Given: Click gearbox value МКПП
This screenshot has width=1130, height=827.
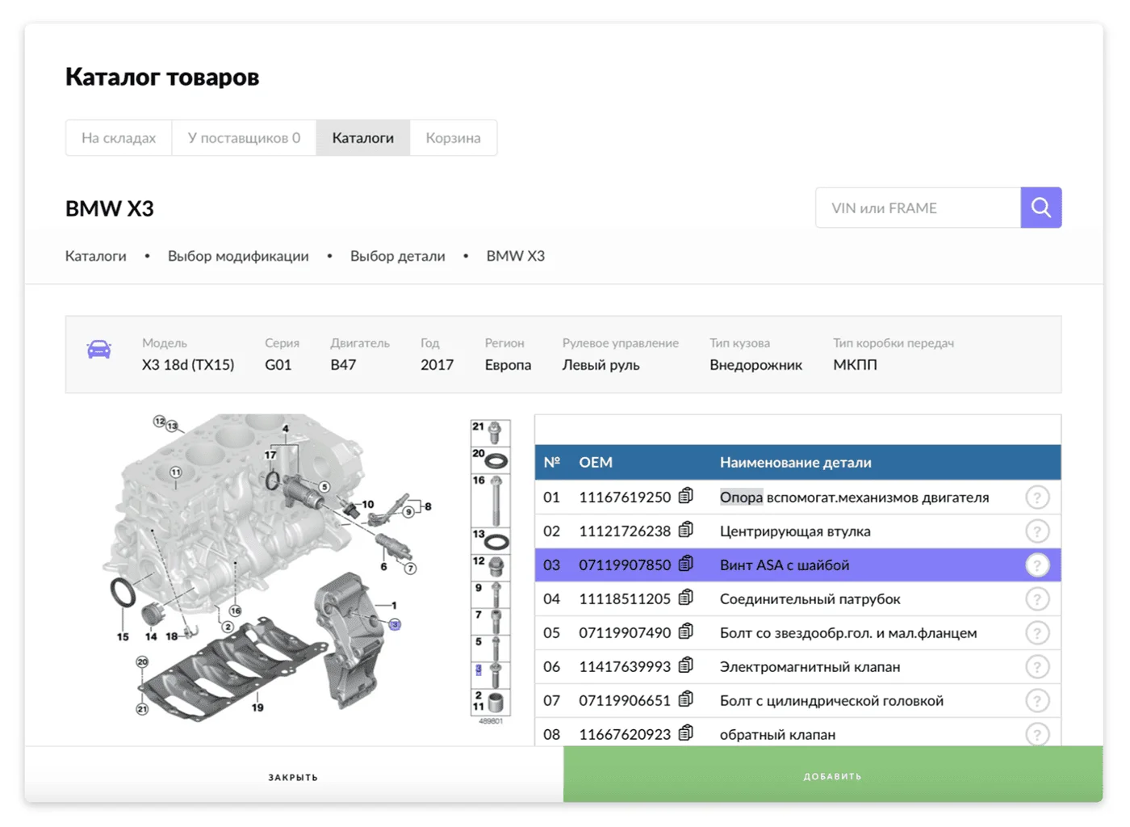Looking at the screenshot, I should coord(856,365).
